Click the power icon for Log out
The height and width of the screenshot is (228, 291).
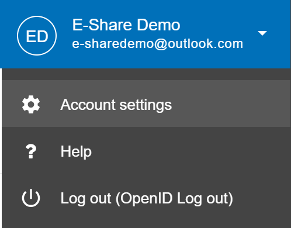click(31, 198)
